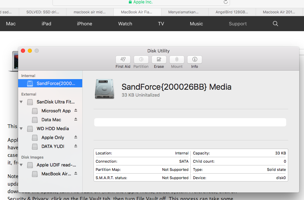Select SandForce internal disk in sidebar

(50, 83)
